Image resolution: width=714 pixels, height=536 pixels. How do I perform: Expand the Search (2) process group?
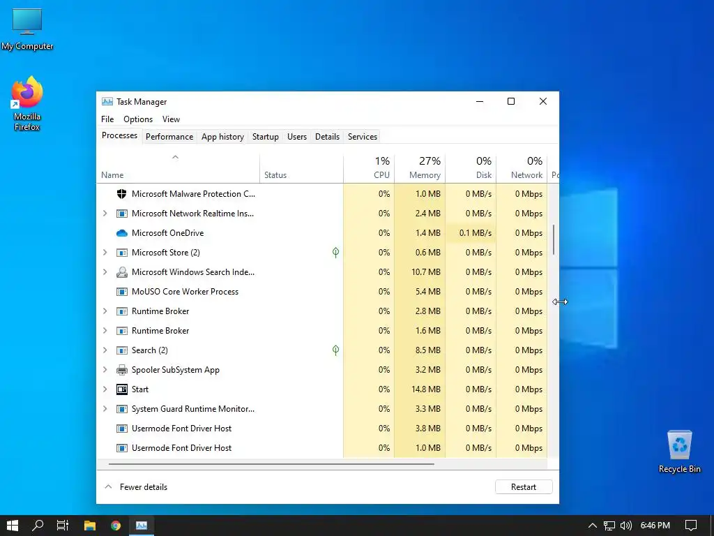click(105, 350)
